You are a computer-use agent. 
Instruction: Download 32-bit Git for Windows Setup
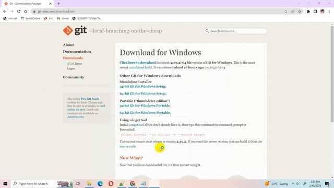pyautogui.click(x=142, y=87)
